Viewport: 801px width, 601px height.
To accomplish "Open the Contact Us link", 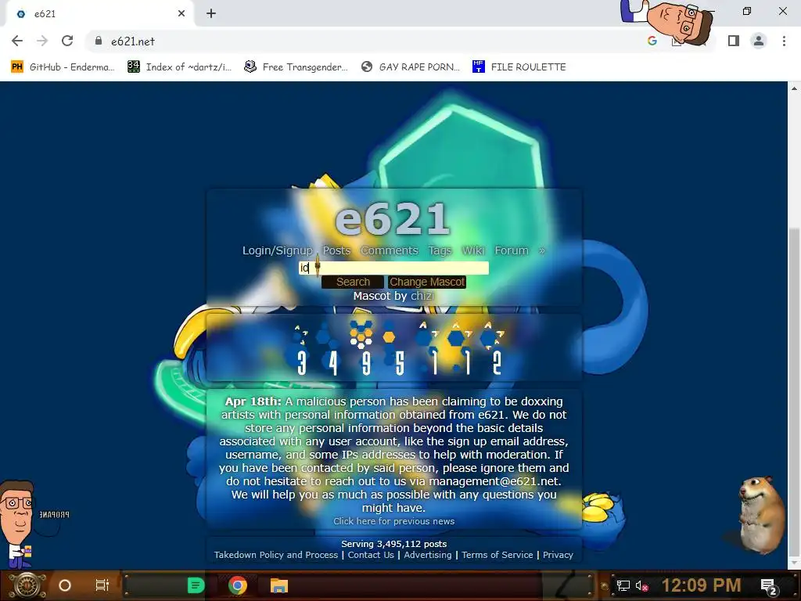I will point(371,555).
